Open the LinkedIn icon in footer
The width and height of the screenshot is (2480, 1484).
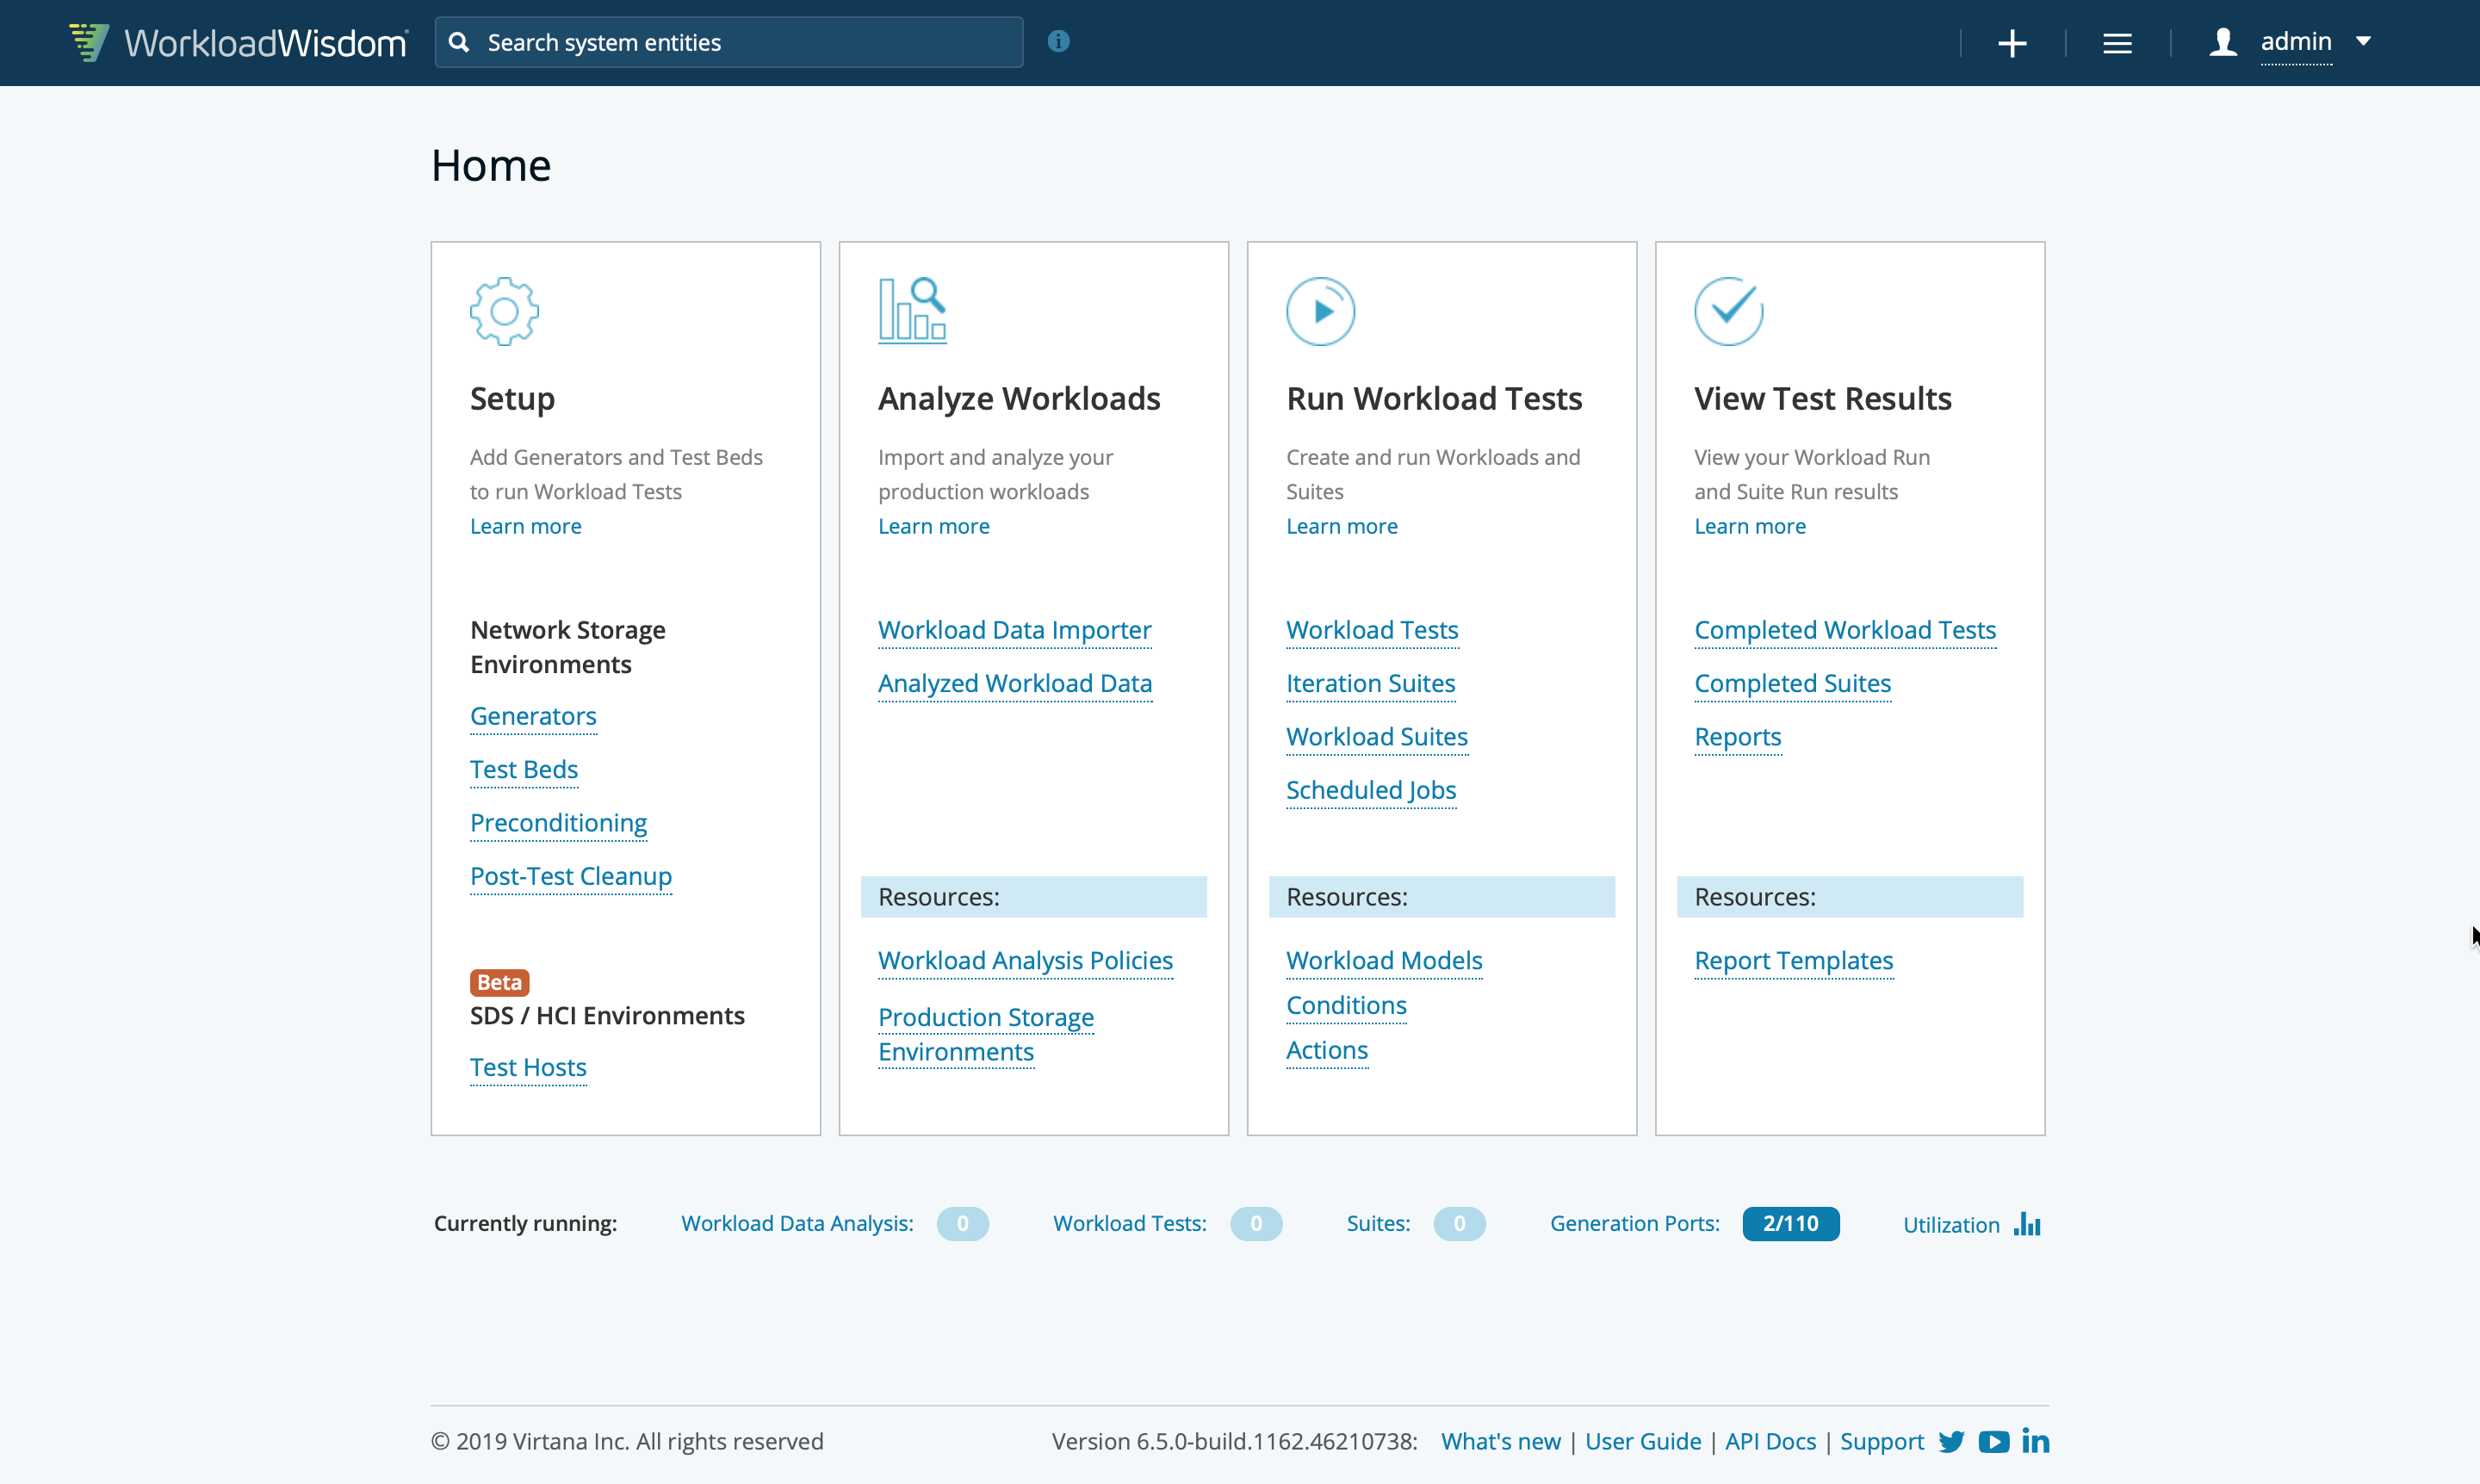point(2036,1440)
